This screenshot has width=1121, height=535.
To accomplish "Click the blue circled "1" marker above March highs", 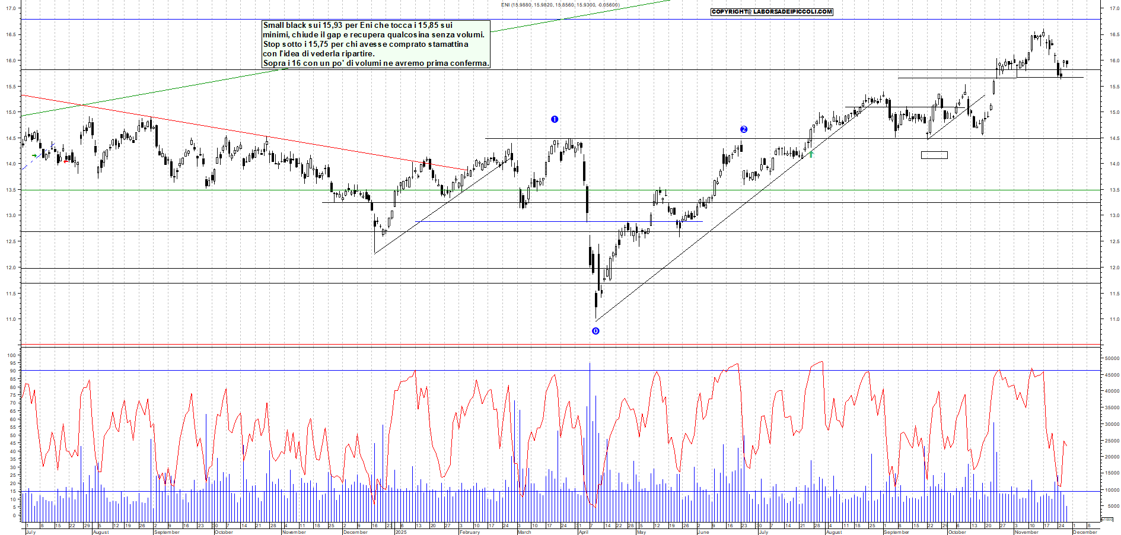I will pyautogui.click(x=555, y=119).
